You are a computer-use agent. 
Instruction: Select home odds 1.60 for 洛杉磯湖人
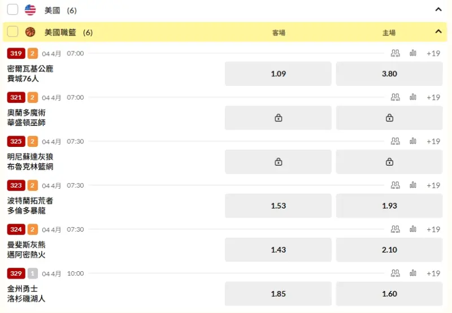tap(389, 294)
